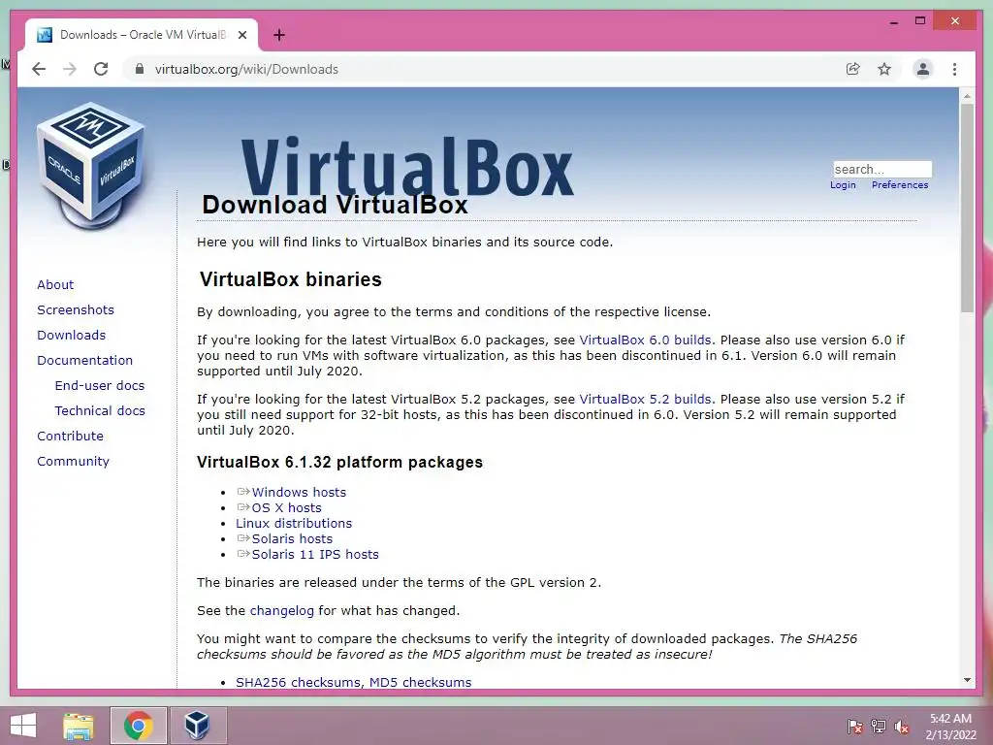Image resolution: width=993 pixels, height=745 pixels.
Task: Open Technical docs in the sidebar
Action: tap(100, 411)
